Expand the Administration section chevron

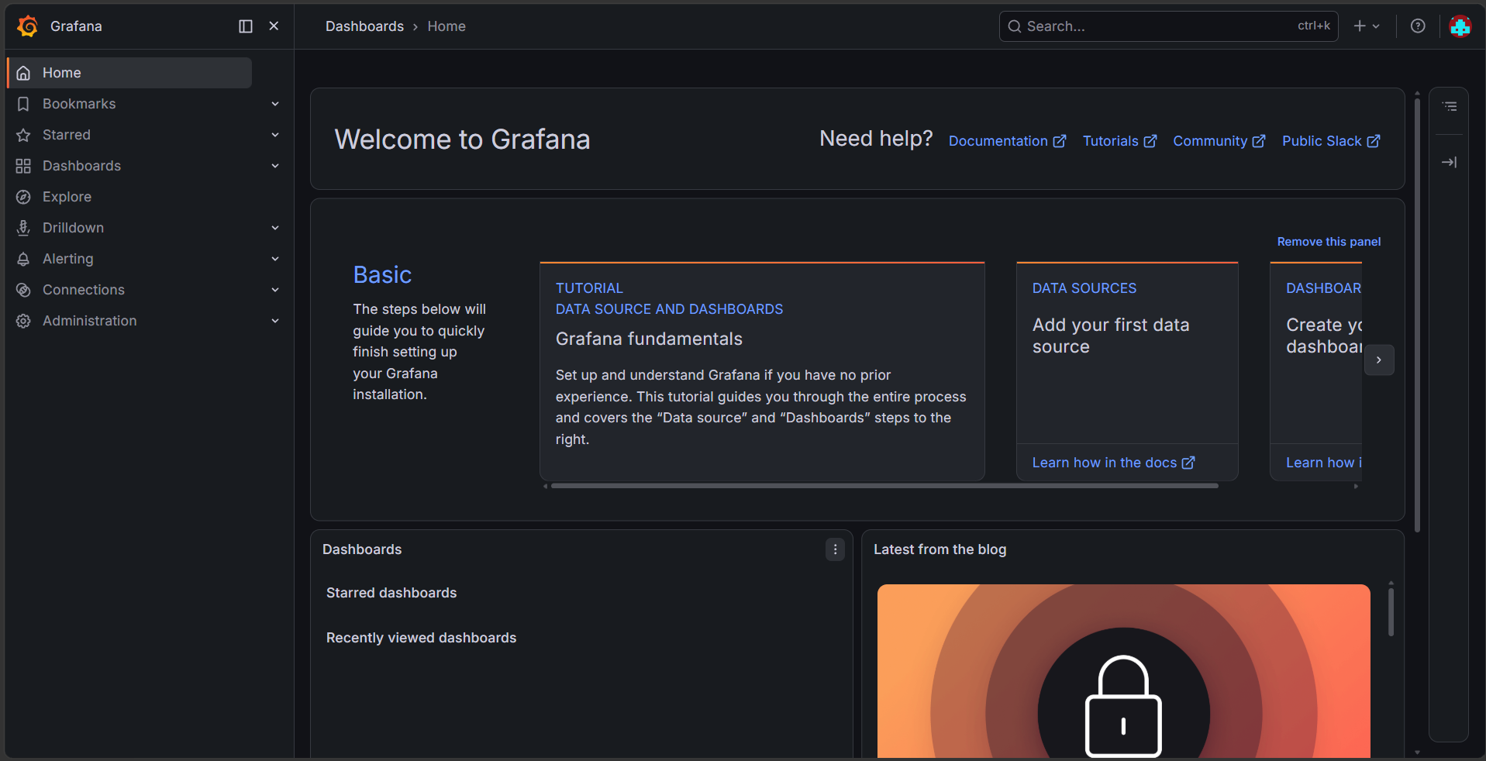click(275, 321)
